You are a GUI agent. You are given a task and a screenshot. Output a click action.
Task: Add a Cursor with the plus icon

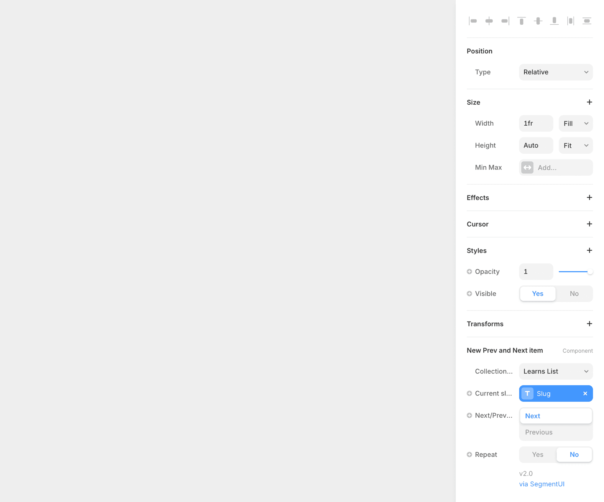[x=589, y=224]
